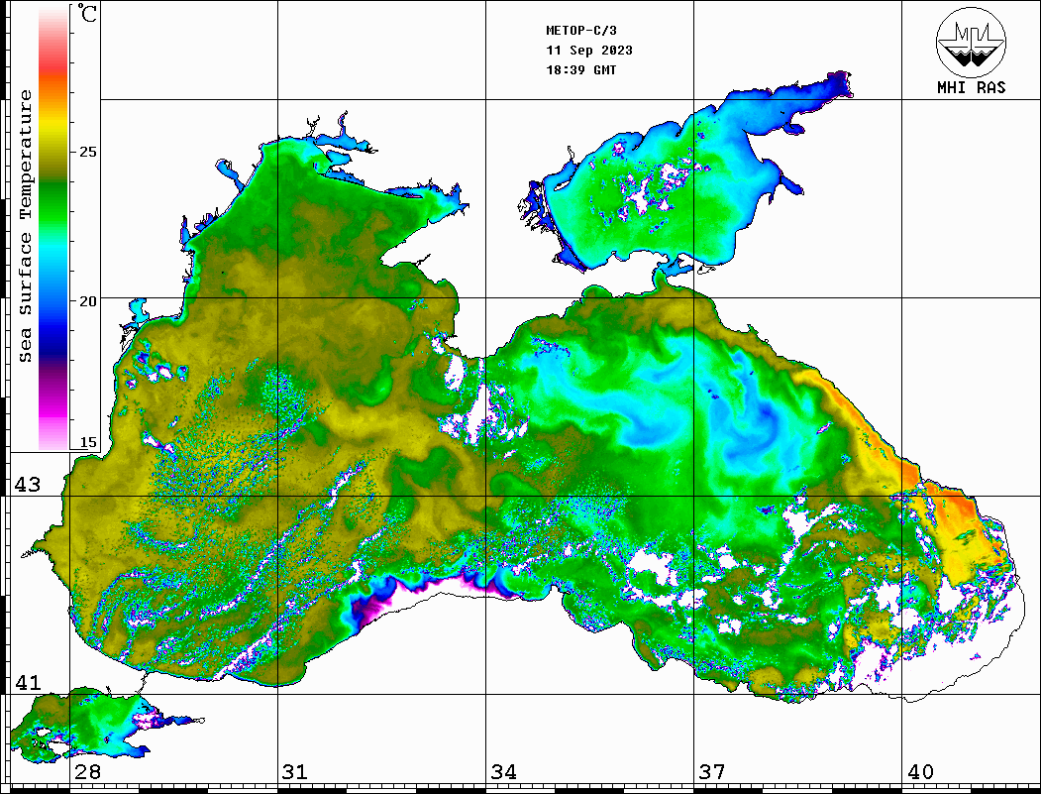Click the 'Sea Surface Temperature' vertical label

pos(25,227)
